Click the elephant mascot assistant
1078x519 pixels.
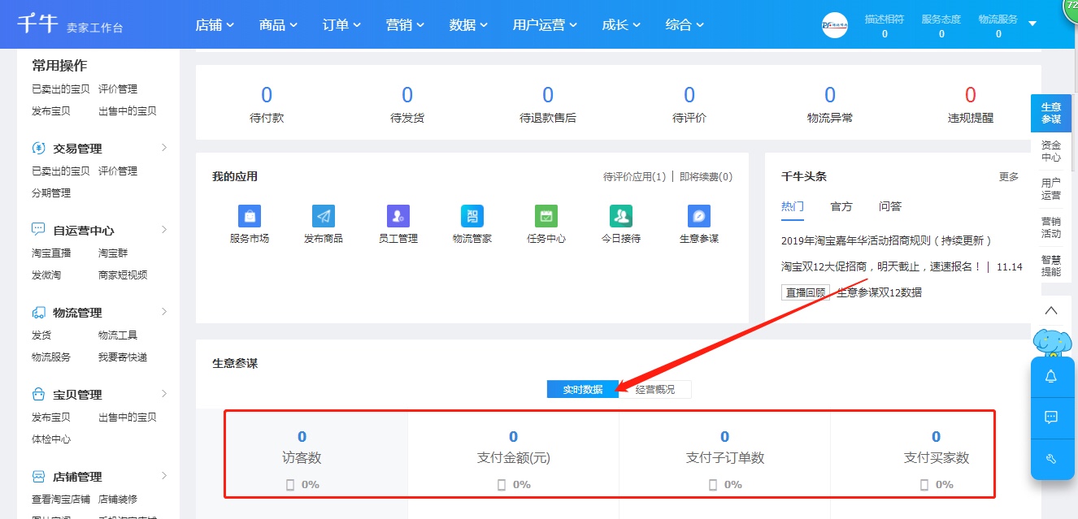[1052, 342]
